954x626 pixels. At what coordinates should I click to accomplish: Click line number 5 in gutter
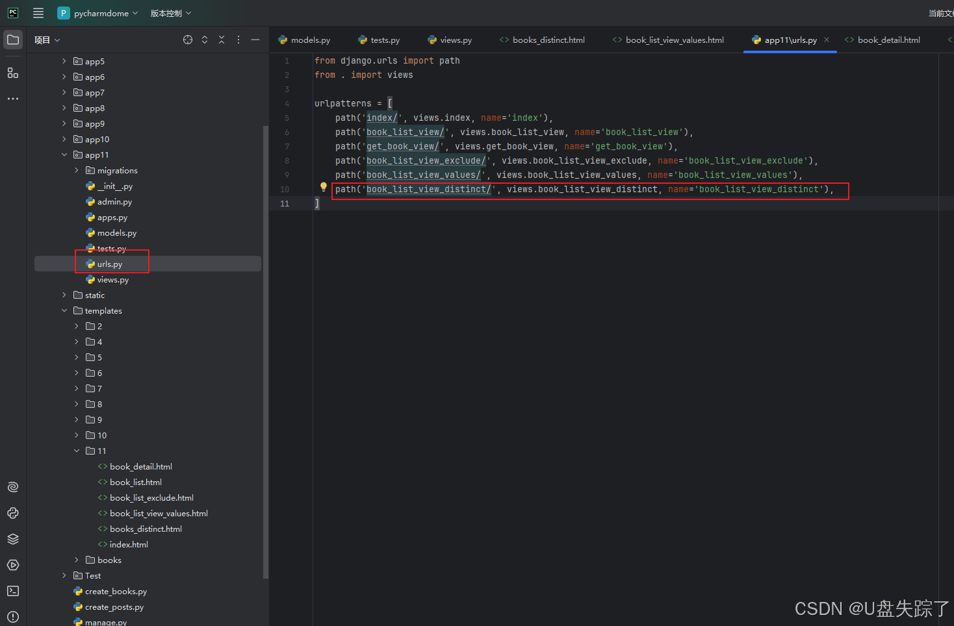click(287, 118)
